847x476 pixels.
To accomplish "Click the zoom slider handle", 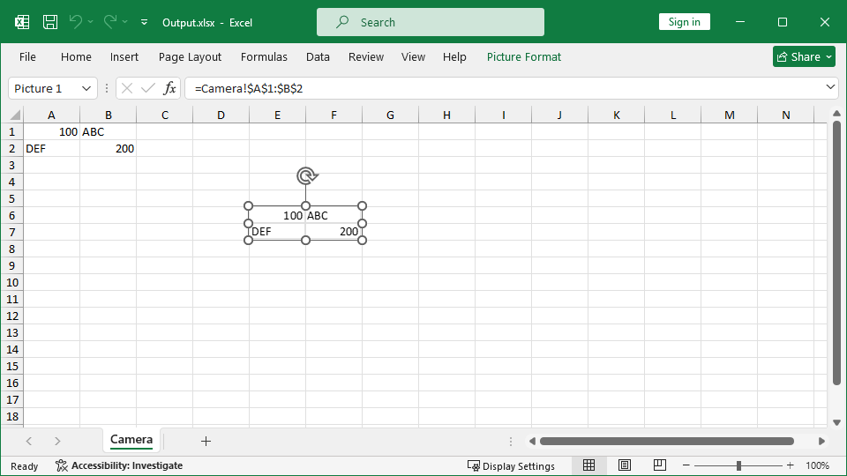I will coord(738,465).
